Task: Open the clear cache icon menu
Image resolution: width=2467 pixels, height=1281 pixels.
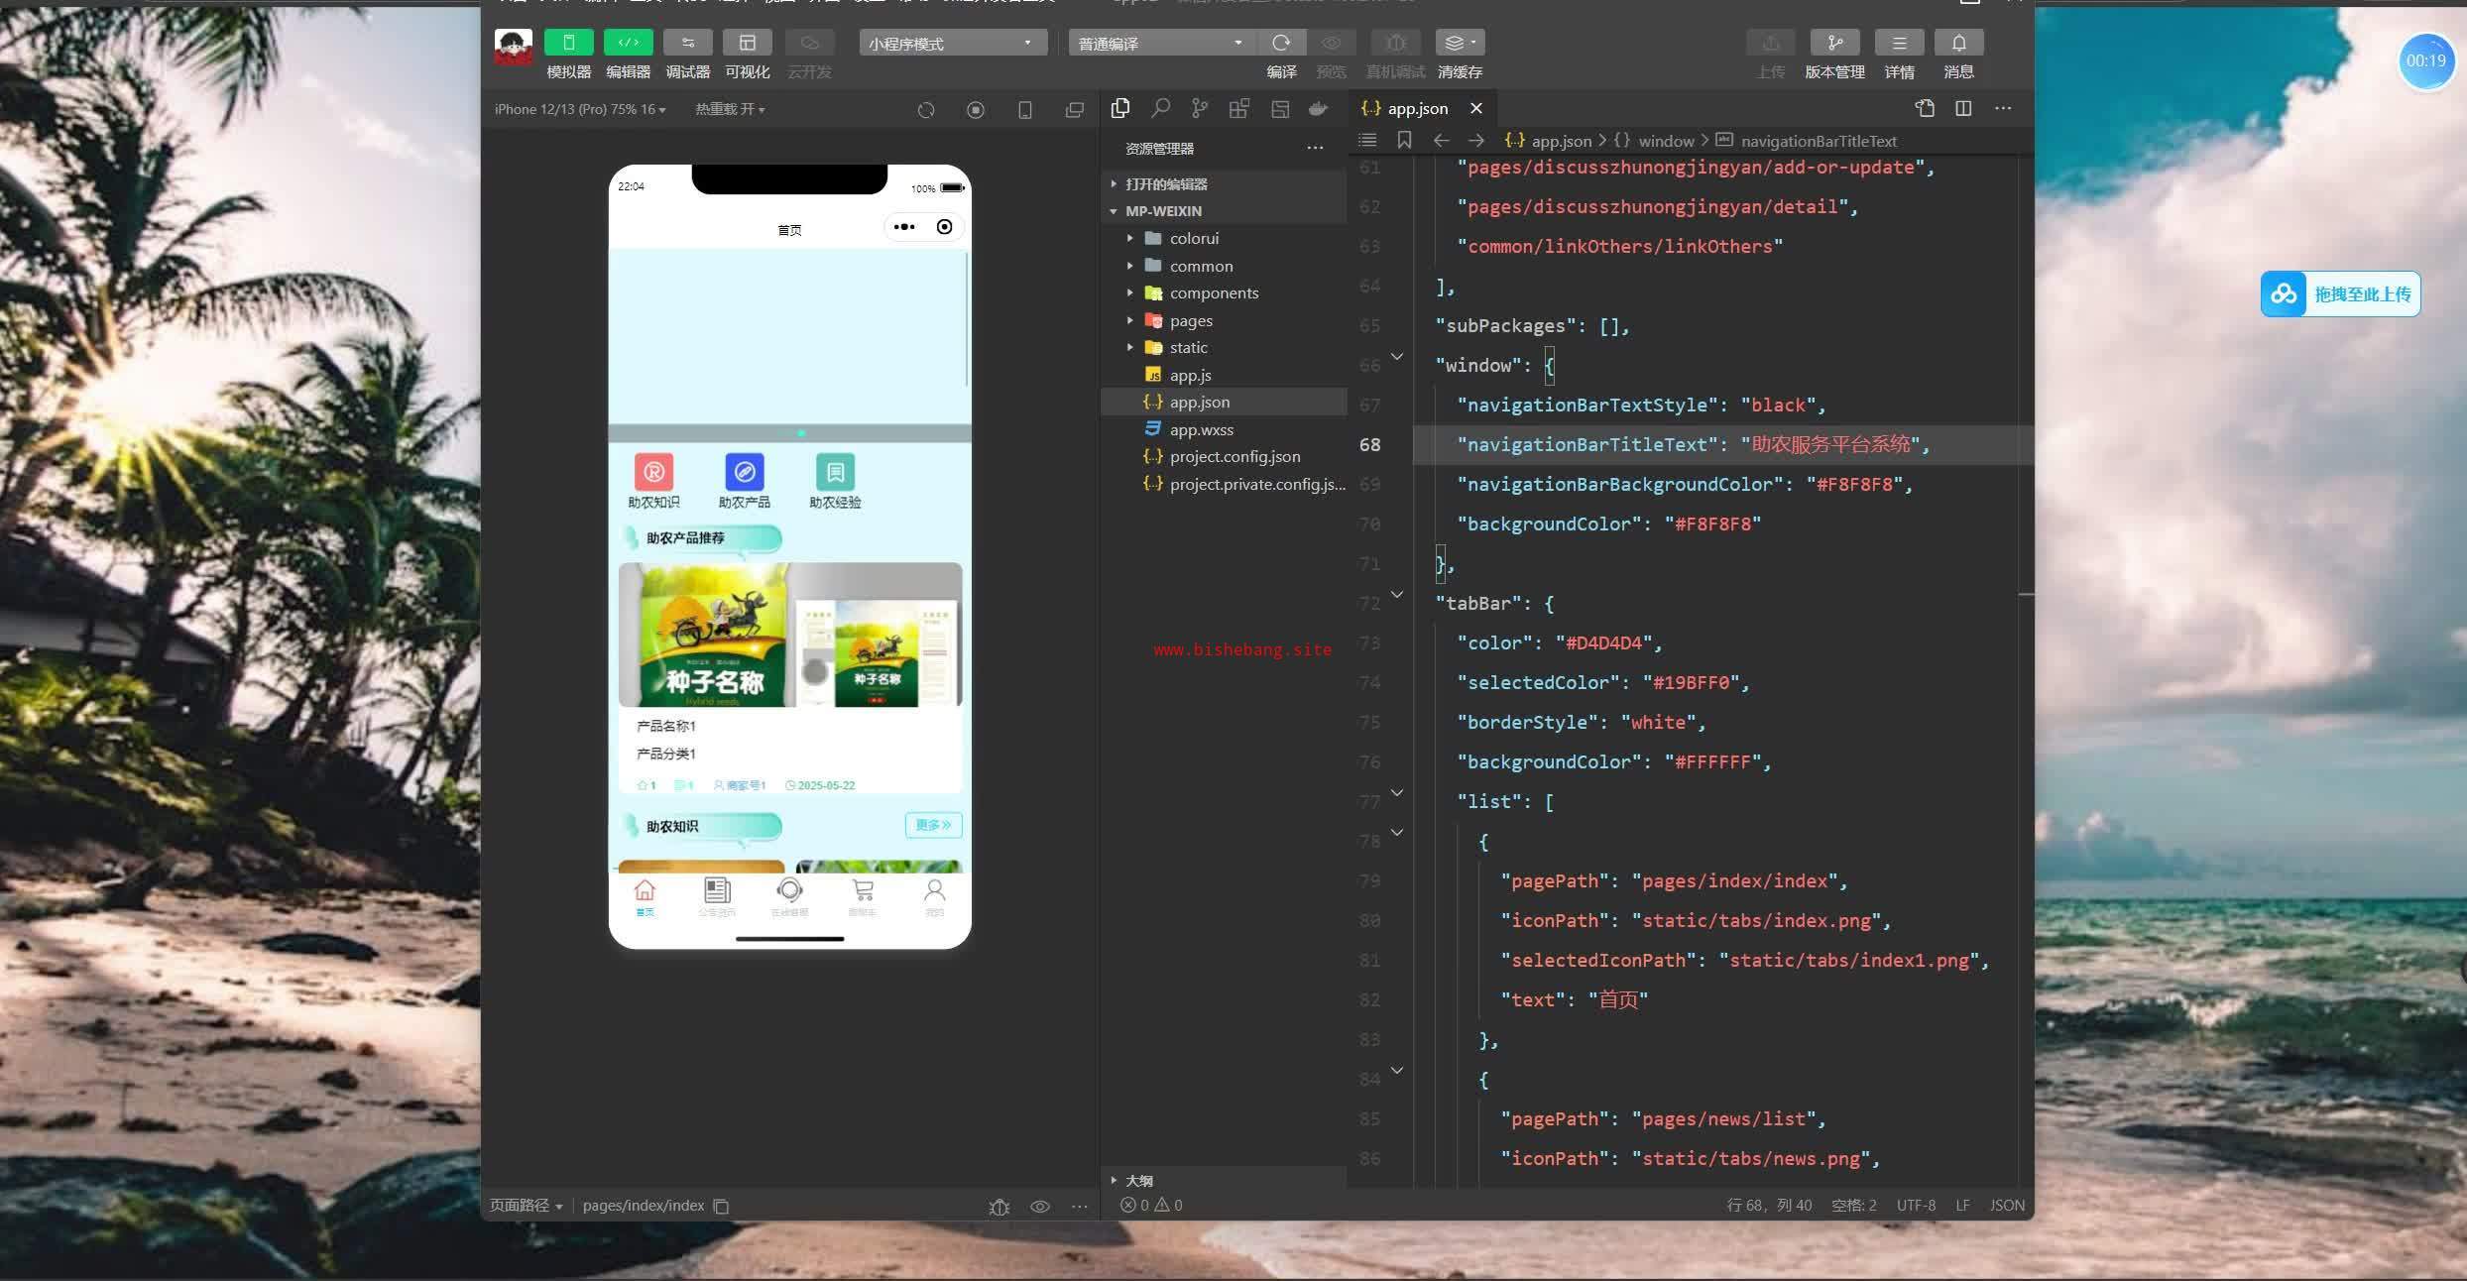Action: click(1460, 43)
